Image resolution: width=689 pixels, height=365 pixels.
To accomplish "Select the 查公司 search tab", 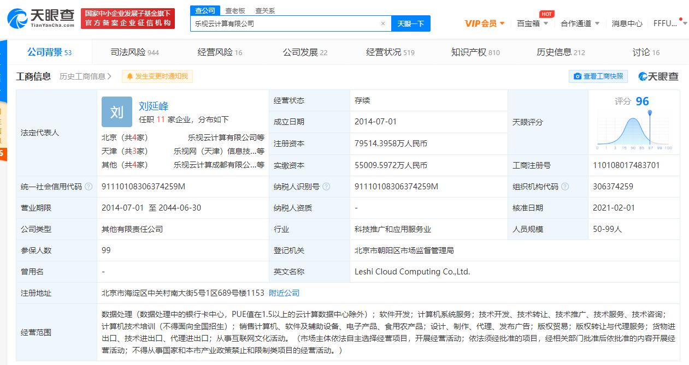I will (x=205, y=11).
